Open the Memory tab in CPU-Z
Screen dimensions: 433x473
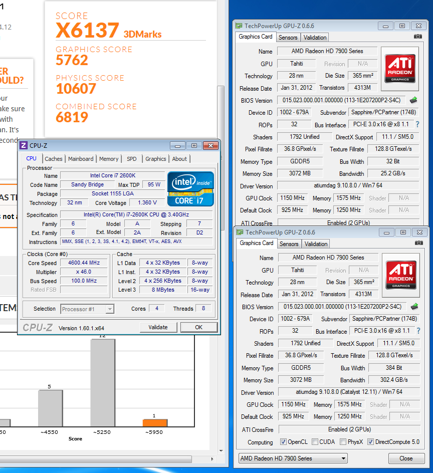coord(109,159)
